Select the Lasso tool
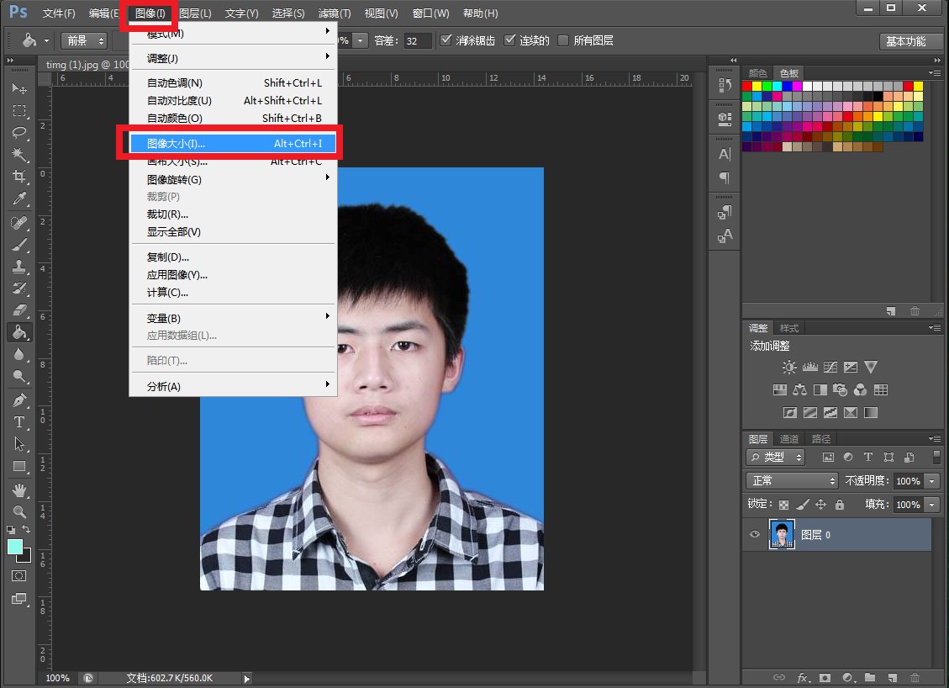The width and height of the screenshot is (949, 688). 19,133
